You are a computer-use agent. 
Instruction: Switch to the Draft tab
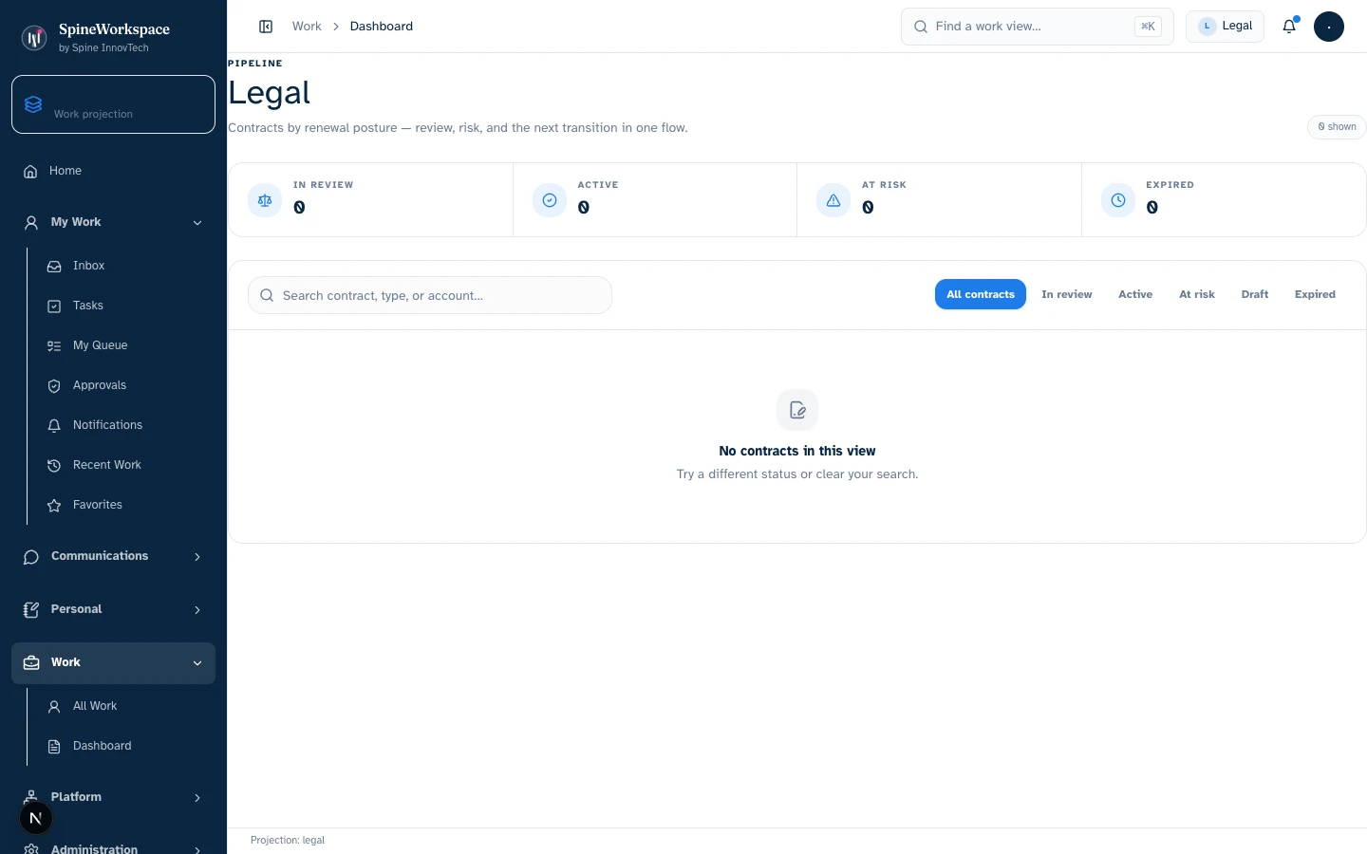pyautogui.click(x=1255, y=294)
